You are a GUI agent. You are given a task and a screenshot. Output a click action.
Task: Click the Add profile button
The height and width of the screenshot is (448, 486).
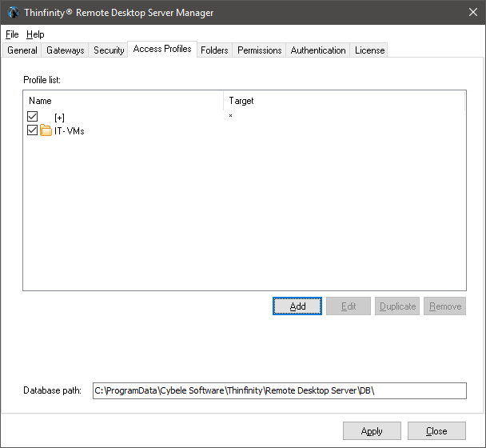tap(297, 306)
